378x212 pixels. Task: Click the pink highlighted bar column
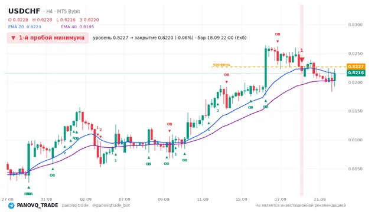pyautogui.click(x=302, y=100)
